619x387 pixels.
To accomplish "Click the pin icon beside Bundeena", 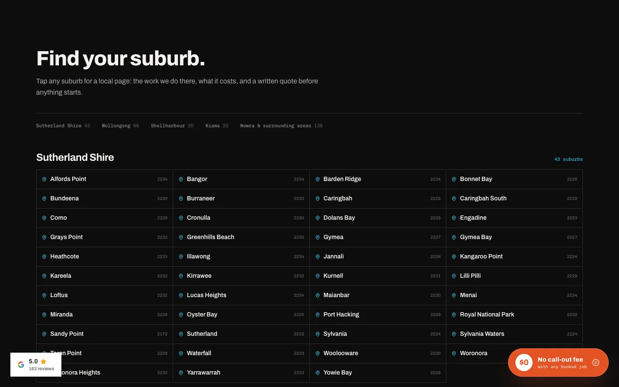I will (44, 199).
